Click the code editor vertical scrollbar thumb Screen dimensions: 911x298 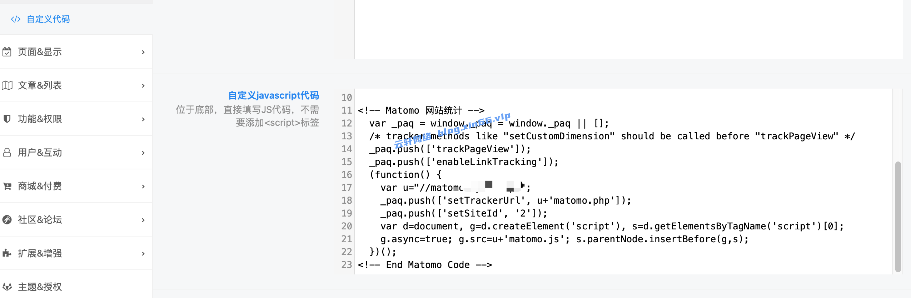(898, 217)
